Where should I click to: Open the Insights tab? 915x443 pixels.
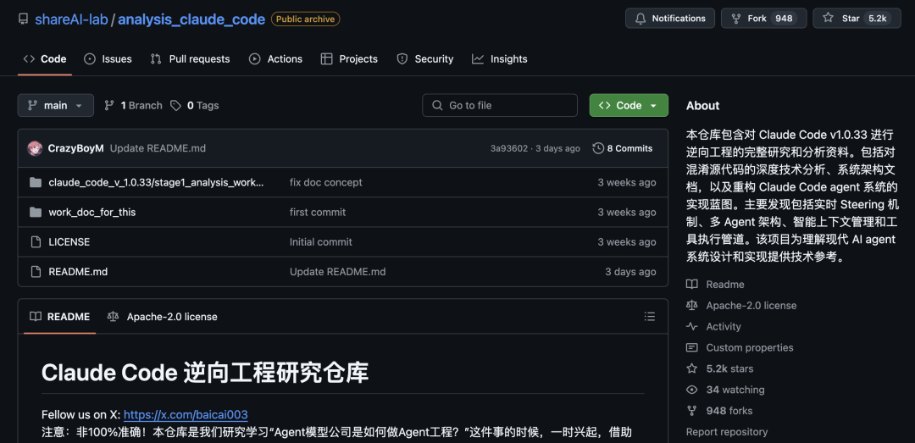point(500,59)
